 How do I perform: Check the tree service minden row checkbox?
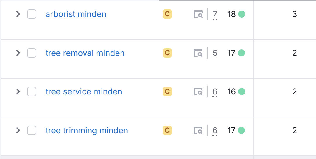tap(32, 91)
